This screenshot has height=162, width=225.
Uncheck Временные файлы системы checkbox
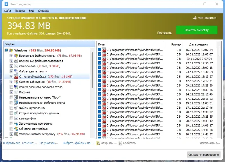[11, 56]
